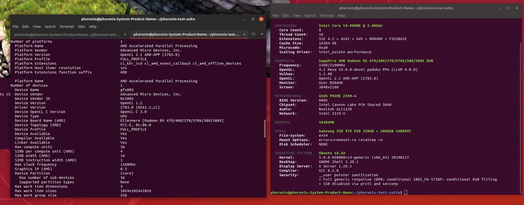Viewport: 524px width, 205px height.
Task: Close the second active terminal tab
Action: click(x=244, y=34)
